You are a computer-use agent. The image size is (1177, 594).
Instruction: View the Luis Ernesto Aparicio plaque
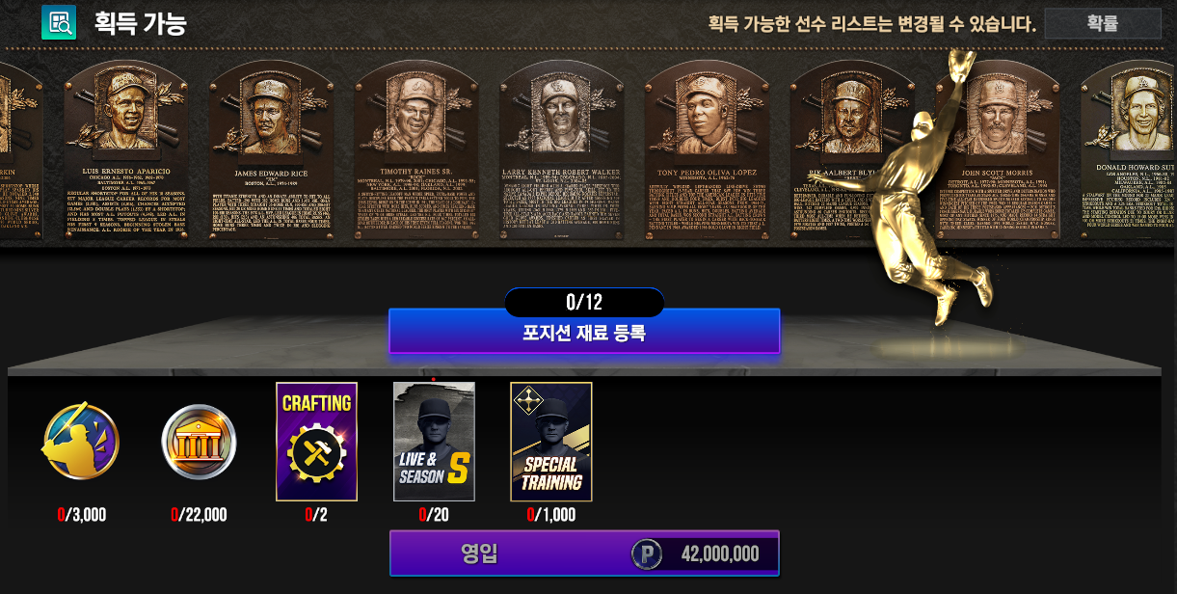click(x=124, y=149)
